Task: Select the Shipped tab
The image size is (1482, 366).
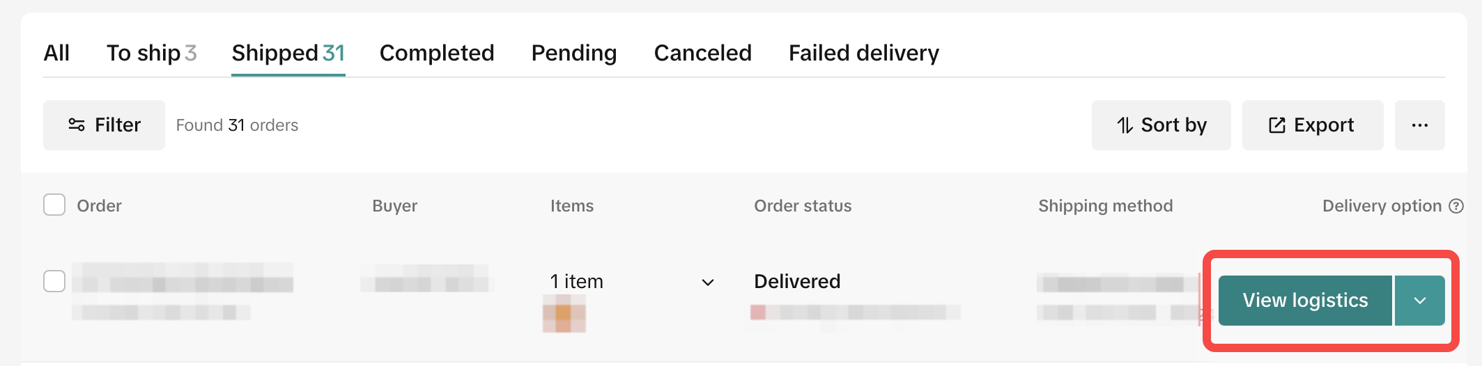Action: [x=288, y=53]
